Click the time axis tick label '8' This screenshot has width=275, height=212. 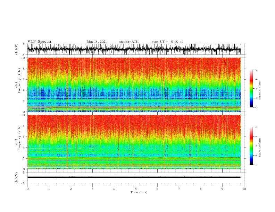tap(201, 189)
